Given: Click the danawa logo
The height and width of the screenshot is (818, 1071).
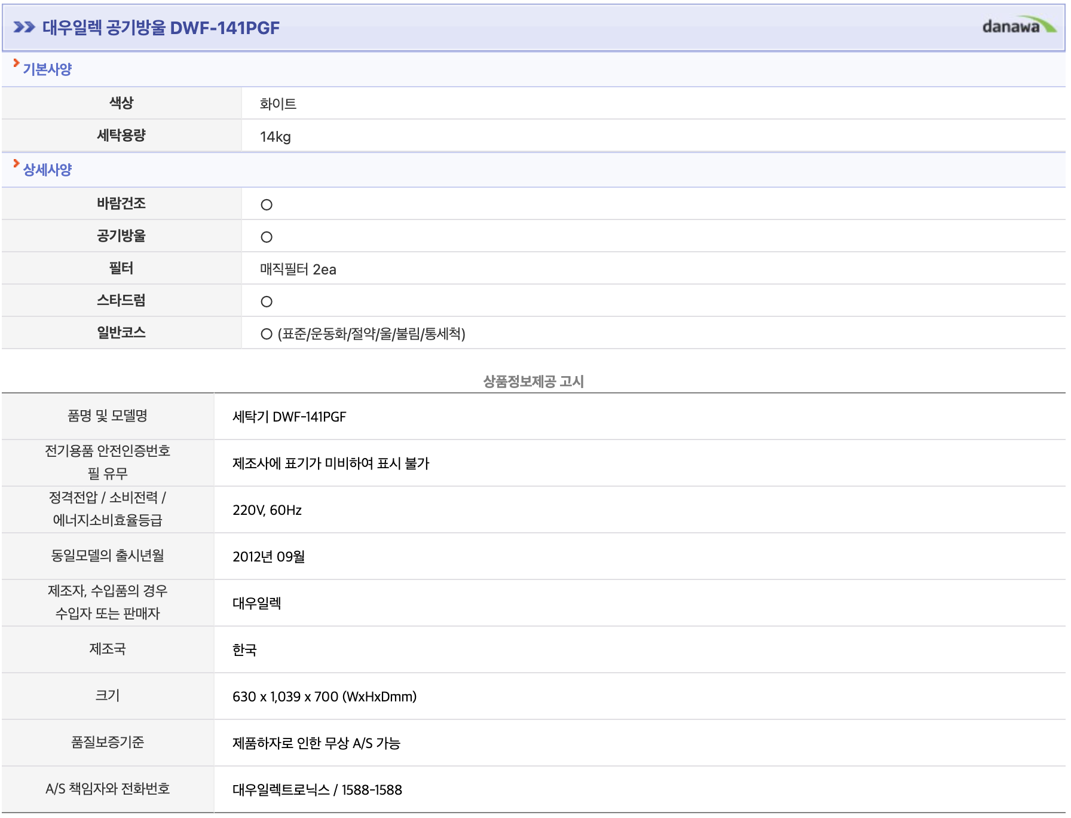Looking at the screenshot, I should [x=1019, y=26].
